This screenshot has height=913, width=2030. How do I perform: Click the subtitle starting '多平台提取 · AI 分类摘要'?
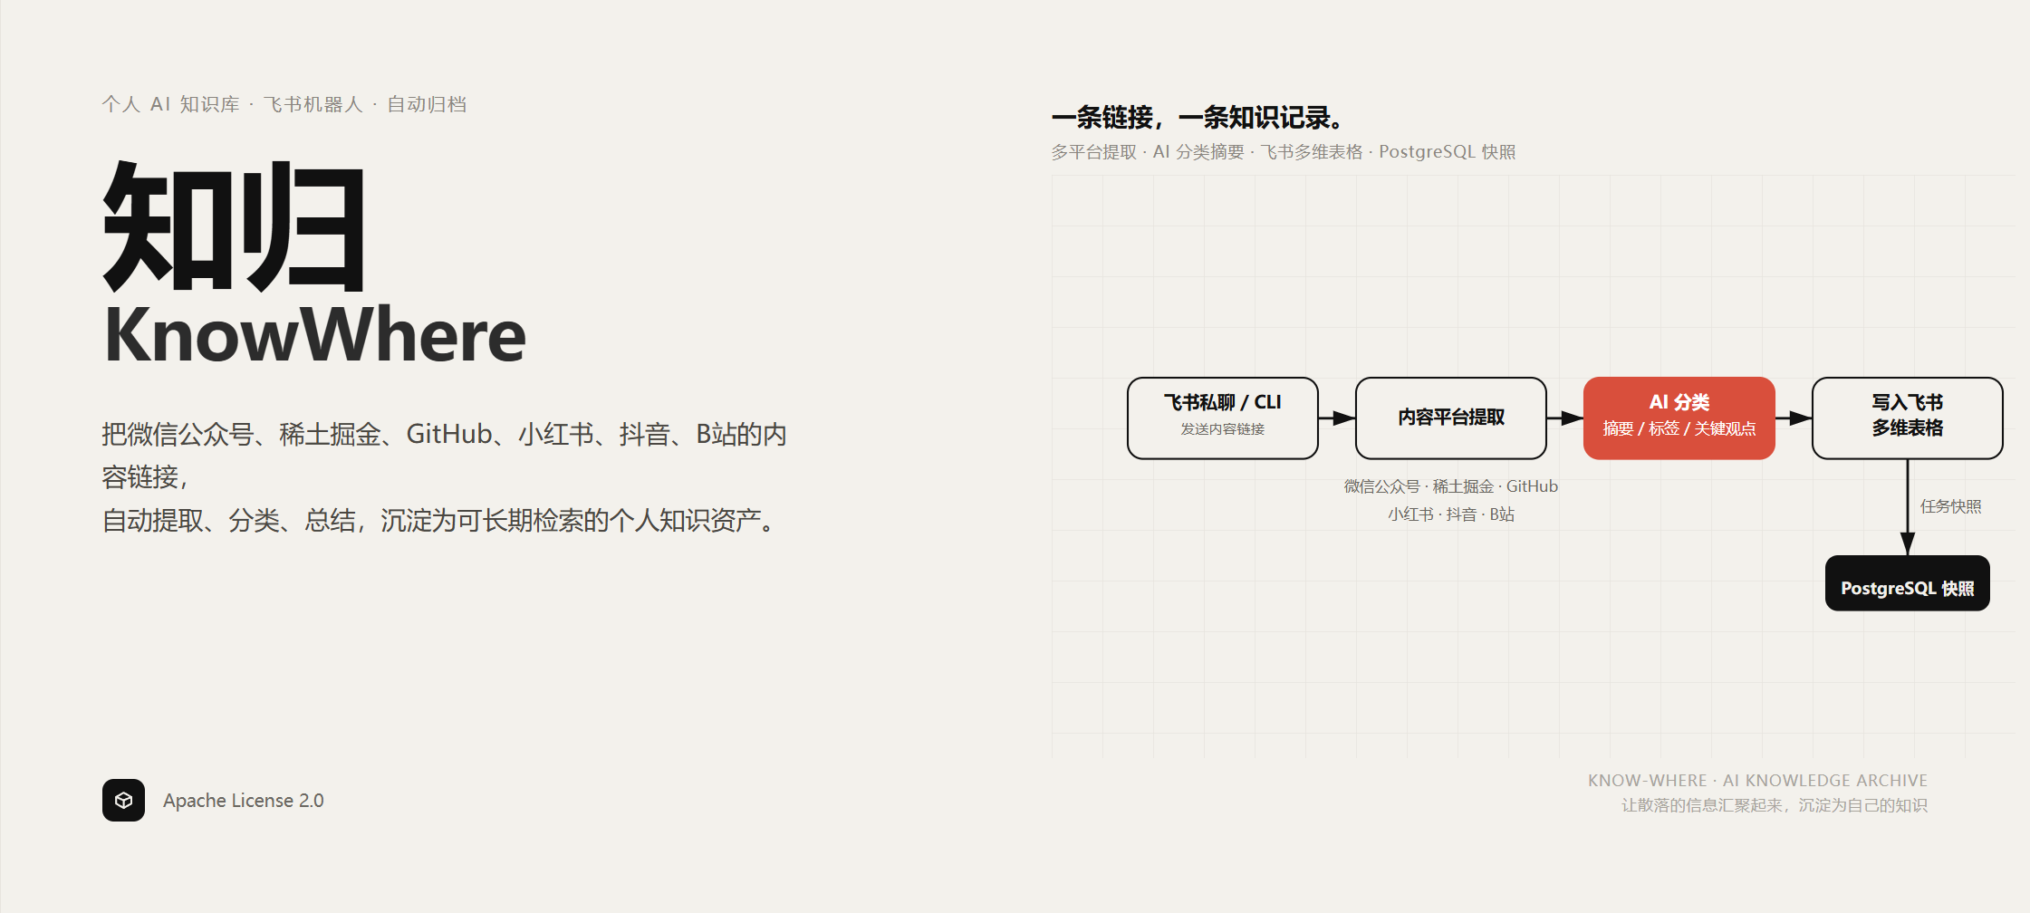click(1283, 152)
